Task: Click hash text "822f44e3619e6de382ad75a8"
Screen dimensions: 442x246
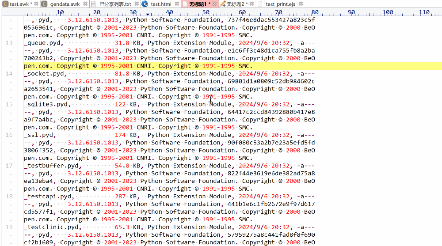Action: pyautogui.click(x=271, y=173)
